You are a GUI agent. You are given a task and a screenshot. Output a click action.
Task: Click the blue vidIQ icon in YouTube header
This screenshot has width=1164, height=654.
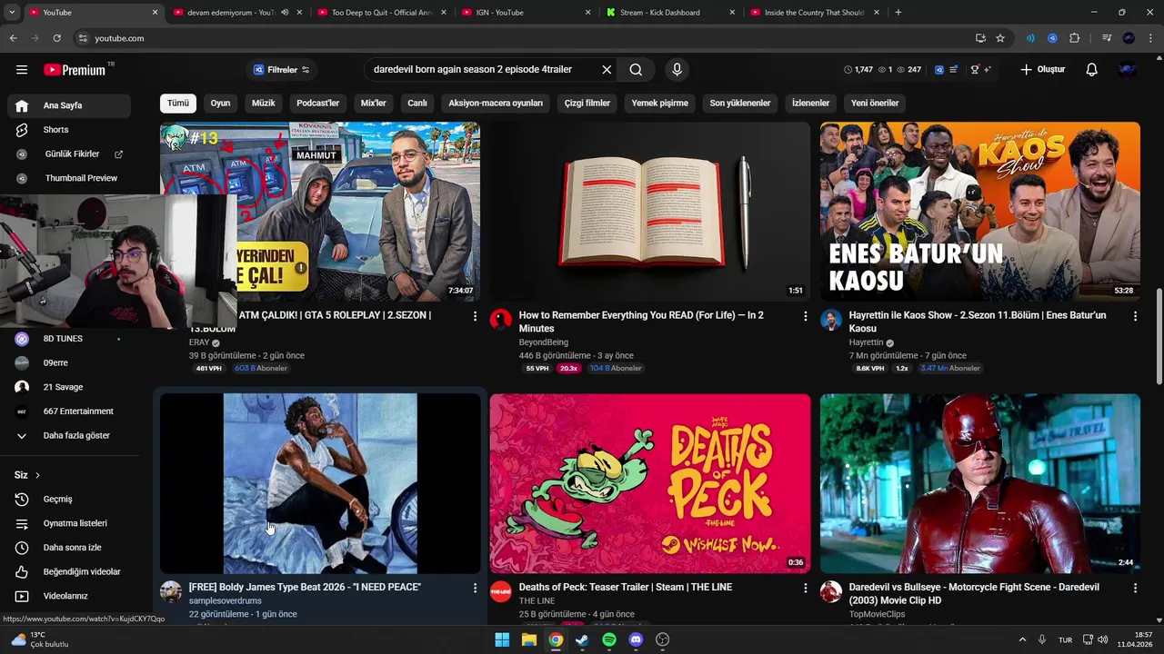click(x=939, y=70)
